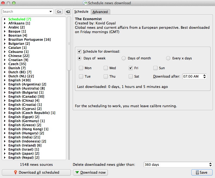Viewport: 215px width, 178px height.
Task: Check the Thu checkbox
Action: (106, 76)
